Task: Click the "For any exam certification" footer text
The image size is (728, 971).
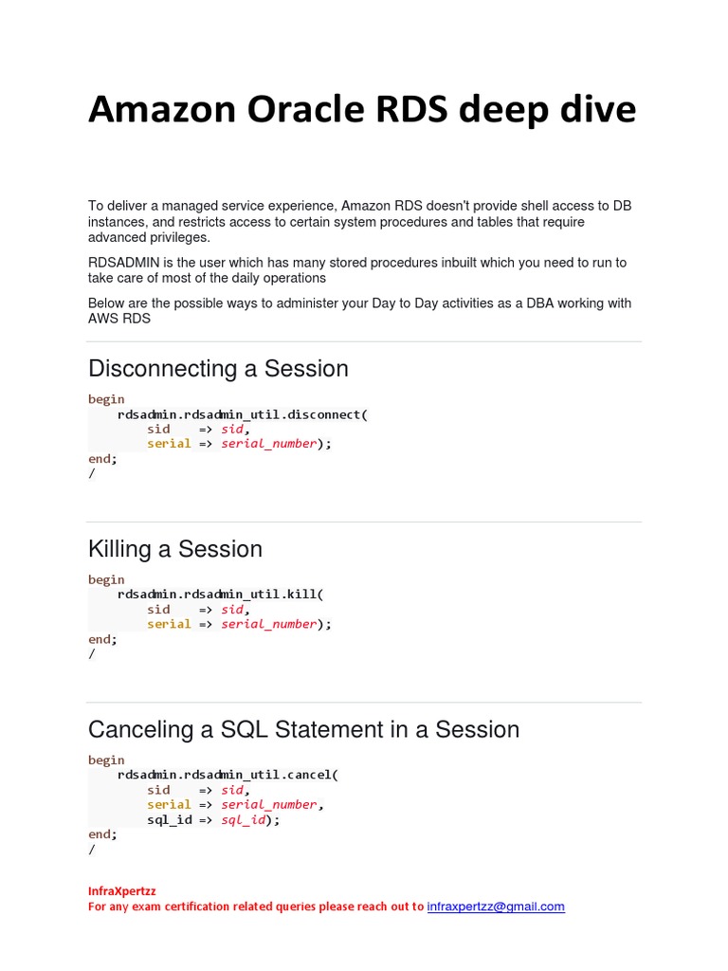Action: [x=256, y=907]
